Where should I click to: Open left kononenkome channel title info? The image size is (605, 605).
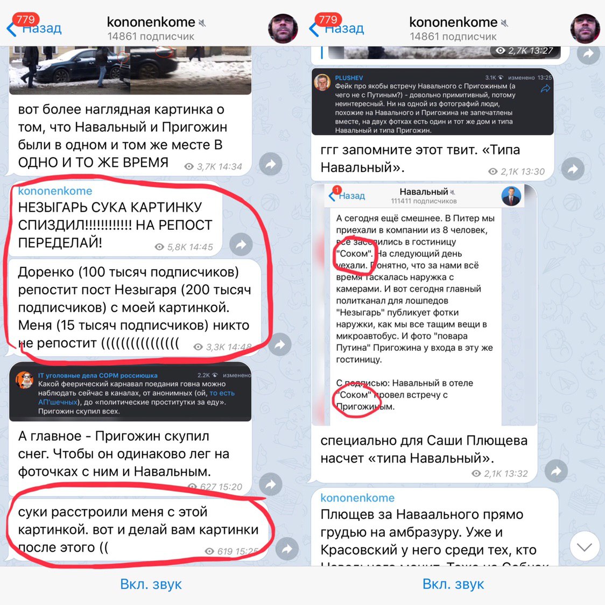(x=151, y=28)
